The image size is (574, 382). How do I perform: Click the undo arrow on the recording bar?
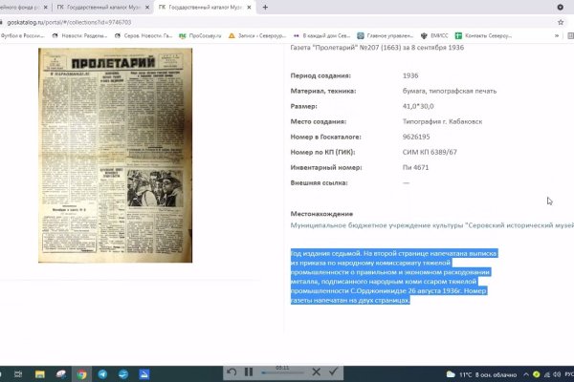(231, 371)
